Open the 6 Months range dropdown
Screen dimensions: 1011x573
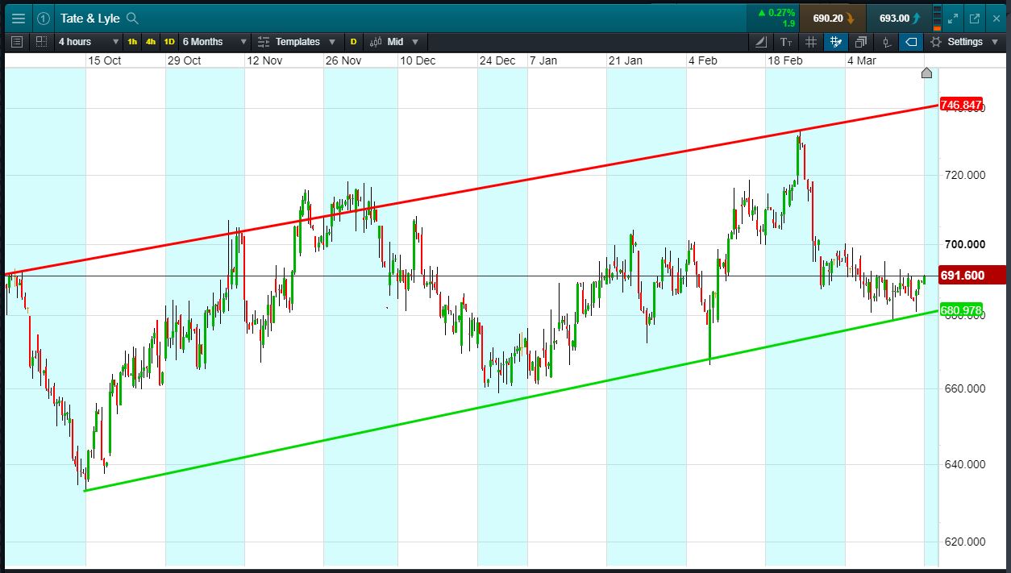[x=214, y=42]
